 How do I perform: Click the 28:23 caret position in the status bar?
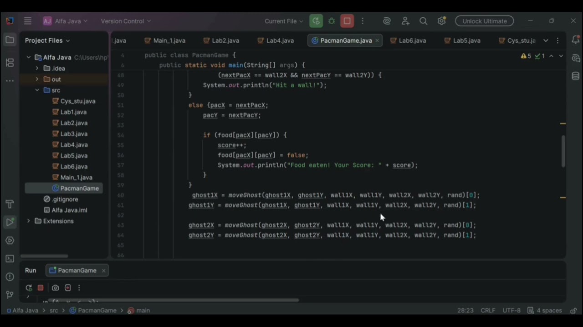(x=465, y=310)
